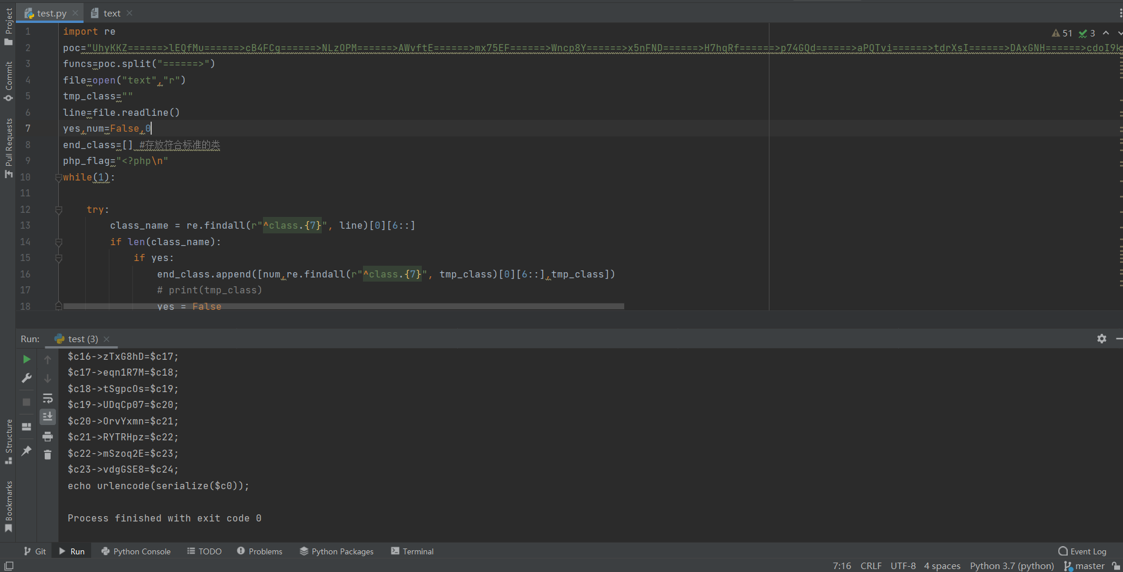The height and width of the screenshot is (572, 1123).
Task: Show the 51 warnings inspection widget
Action: tap(1062, 34)
